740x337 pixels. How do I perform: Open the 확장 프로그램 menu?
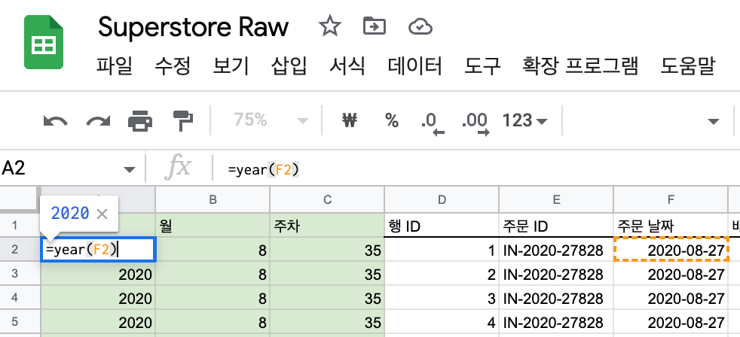point(580,66)
